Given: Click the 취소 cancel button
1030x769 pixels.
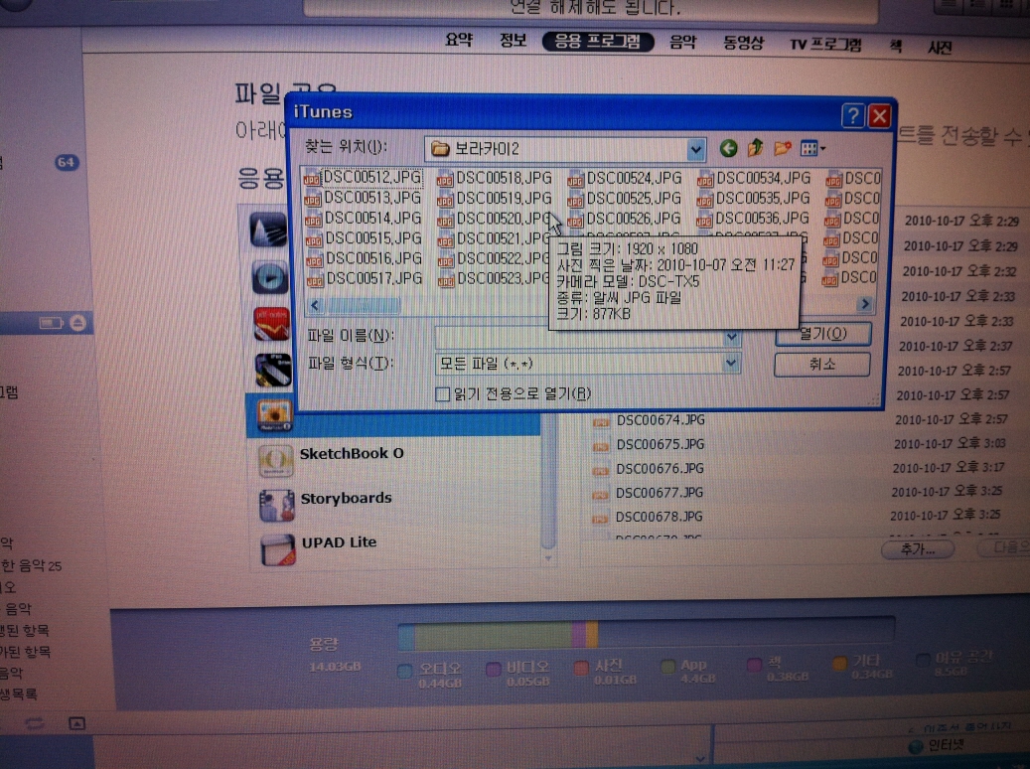Looking at the screenshot, I should [x=822, y=364].
